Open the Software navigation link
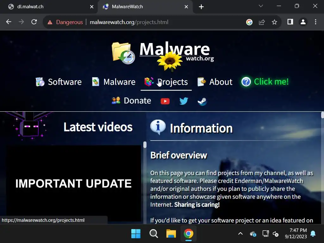The image size is (324, 243). 65,82
